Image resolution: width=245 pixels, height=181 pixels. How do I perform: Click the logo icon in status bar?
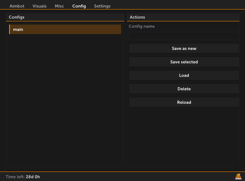point(238,177)
